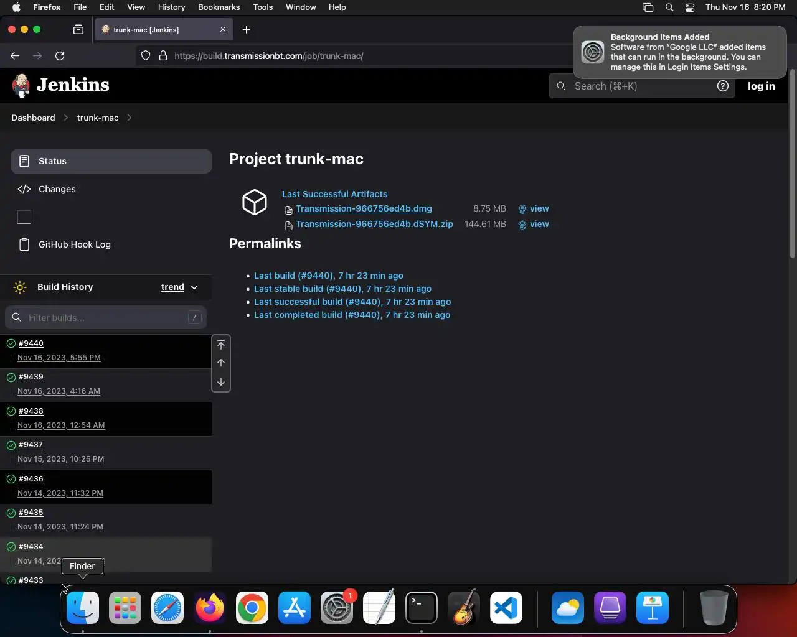Click success status icon of build #9437

11,445
